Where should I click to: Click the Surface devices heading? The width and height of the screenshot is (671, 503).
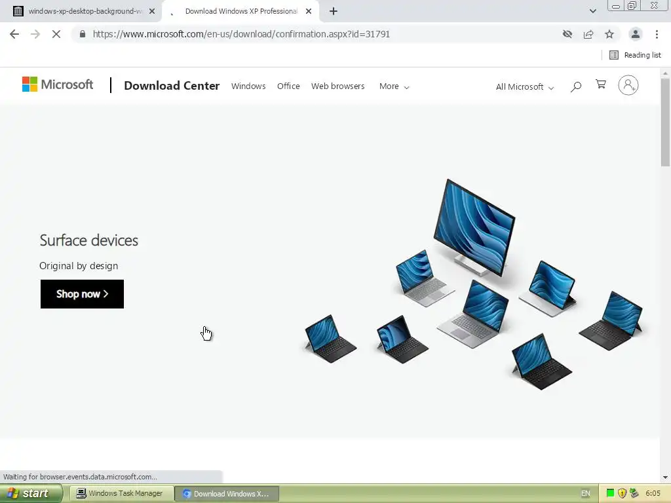click(88, 240)
